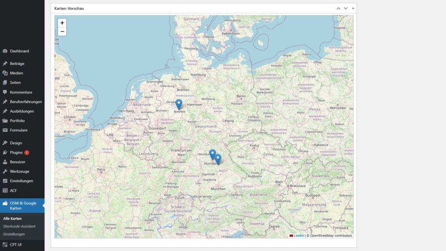
Task: Open Werkzeuge using the wrench icon
Action: 5,171
